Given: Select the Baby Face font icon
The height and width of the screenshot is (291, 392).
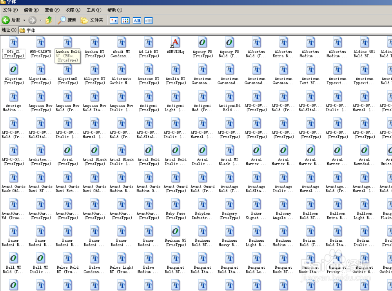Looking at the screenshot, I should [x=176, y=204].
